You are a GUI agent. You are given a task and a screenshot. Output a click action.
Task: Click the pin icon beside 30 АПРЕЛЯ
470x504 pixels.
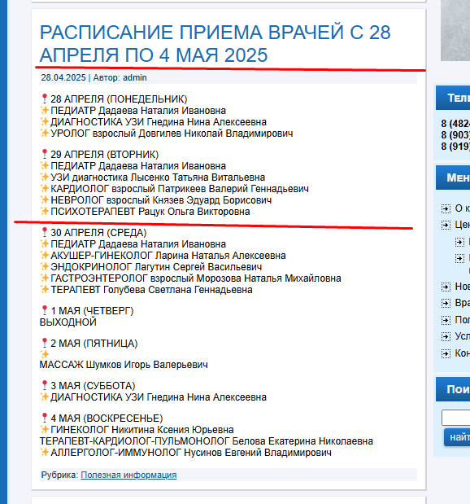point(44,232)
